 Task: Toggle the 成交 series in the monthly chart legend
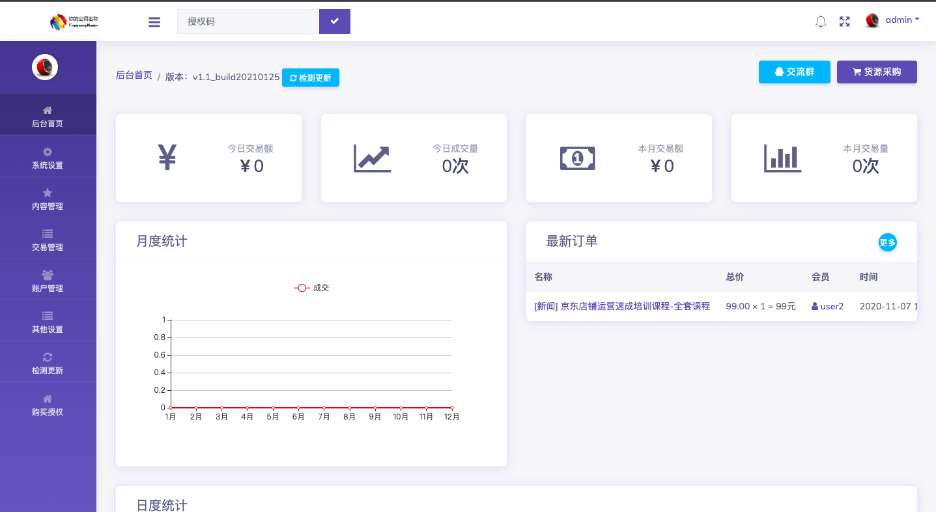click(311, 287)
